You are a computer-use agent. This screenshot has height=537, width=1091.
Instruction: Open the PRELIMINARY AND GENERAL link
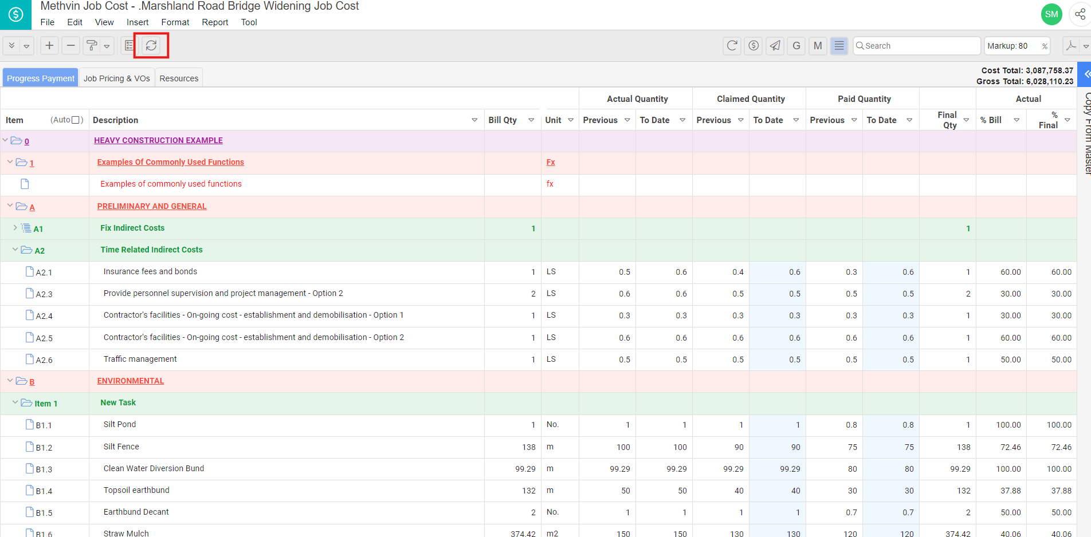pos(152,206)
